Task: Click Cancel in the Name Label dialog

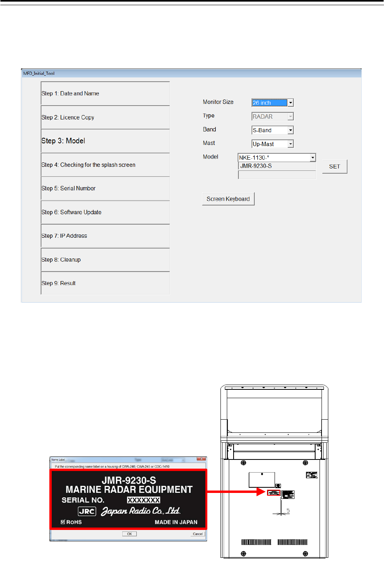Action: tap(198, 534)
